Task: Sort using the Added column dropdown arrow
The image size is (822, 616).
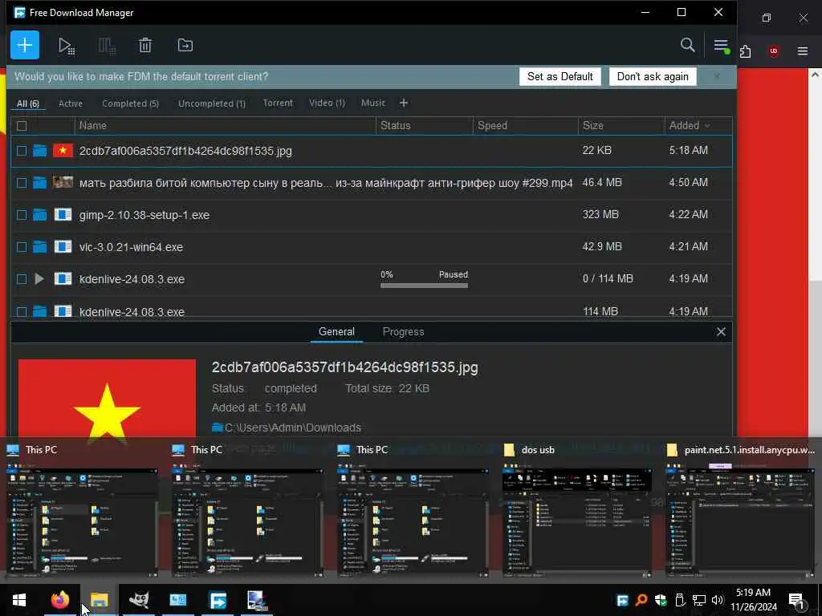Action: point(707,126)
